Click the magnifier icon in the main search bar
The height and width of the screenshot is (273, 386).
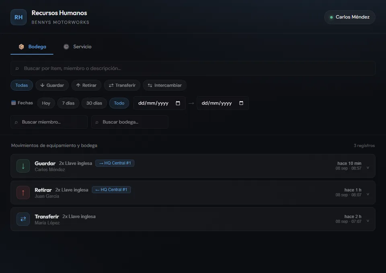pyautogui.click(x=17, y=69)
